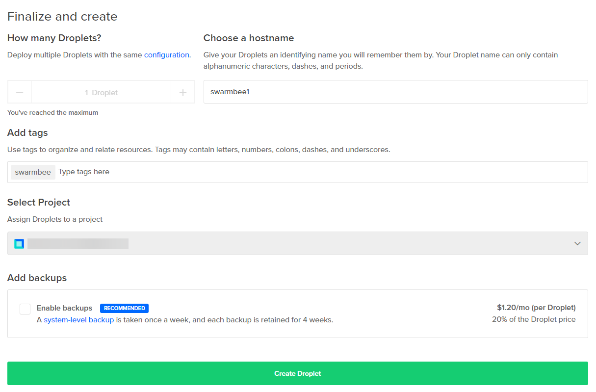Expand the project dropdown chevron arrow
Viewport: 596px width, 392px height.
coord(577,244)
